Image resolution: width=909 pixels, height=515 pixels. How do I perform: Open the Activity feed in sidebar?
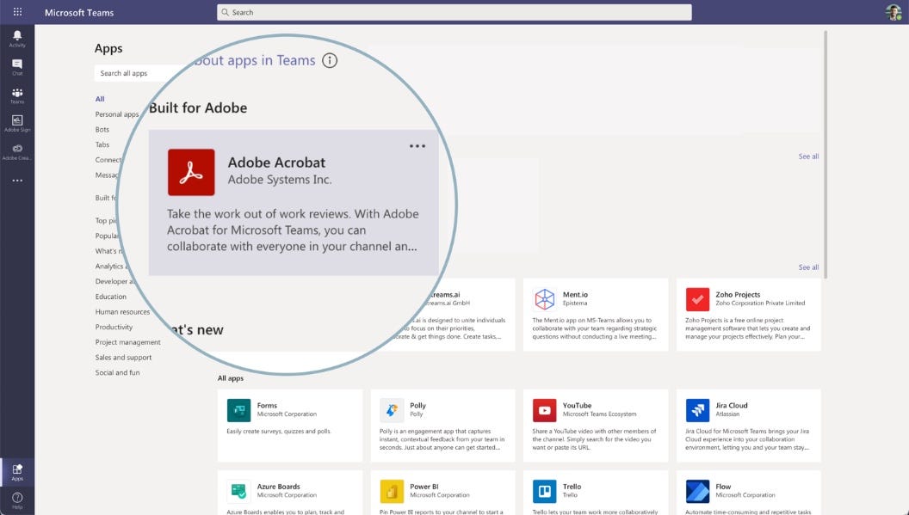pos(17,38)
